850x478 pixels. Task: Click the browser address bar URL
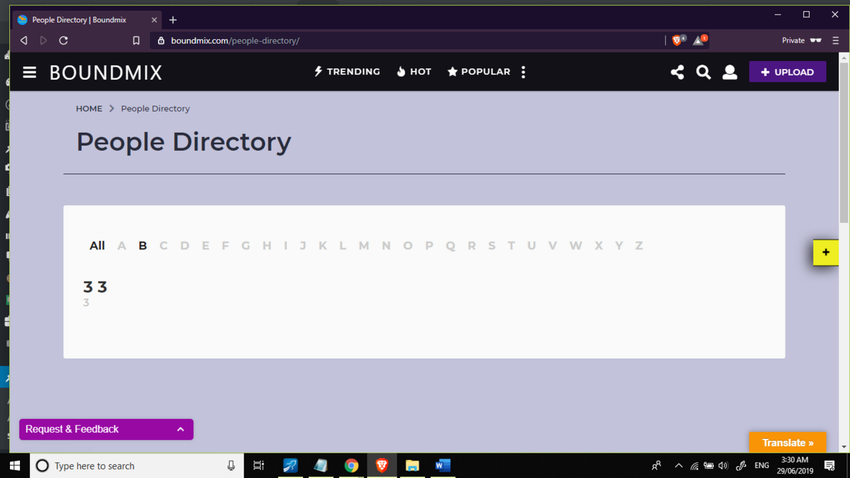pos(235,40)
